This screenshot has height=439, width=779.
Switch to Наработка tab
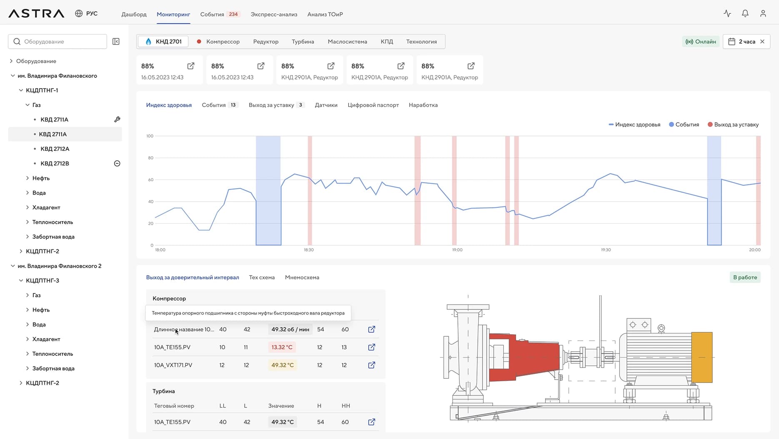point(423,105)
